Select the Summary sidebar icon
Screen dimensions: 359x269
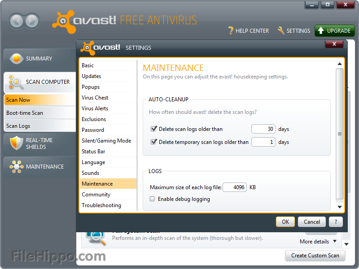(x=17, y=58)
